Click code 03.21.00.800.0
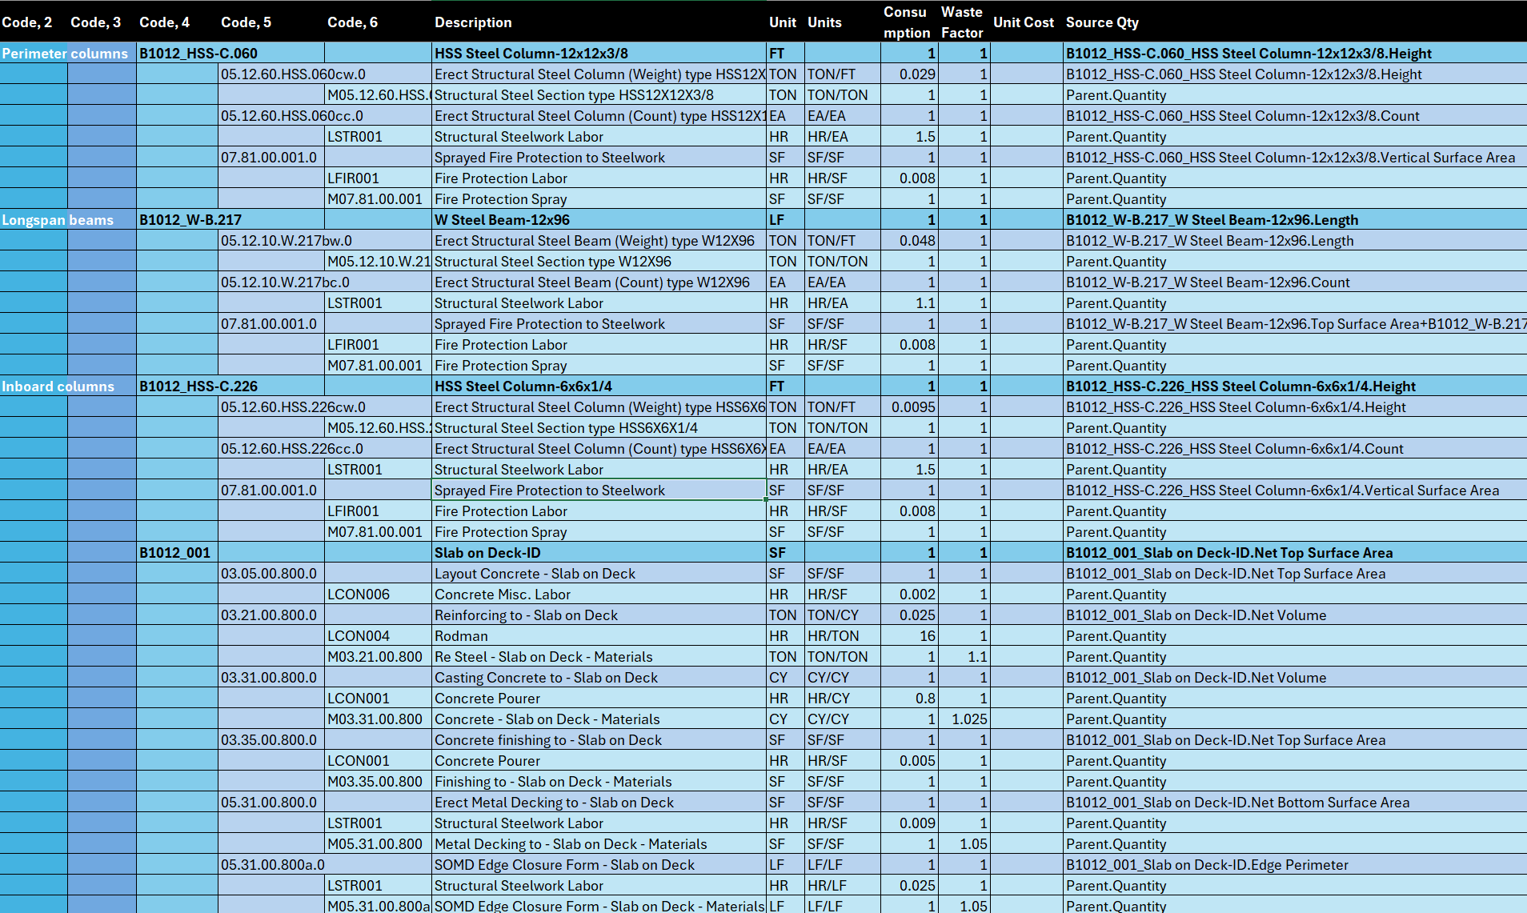The width and height of the screenshot is (1527, 913). [271, 615]
